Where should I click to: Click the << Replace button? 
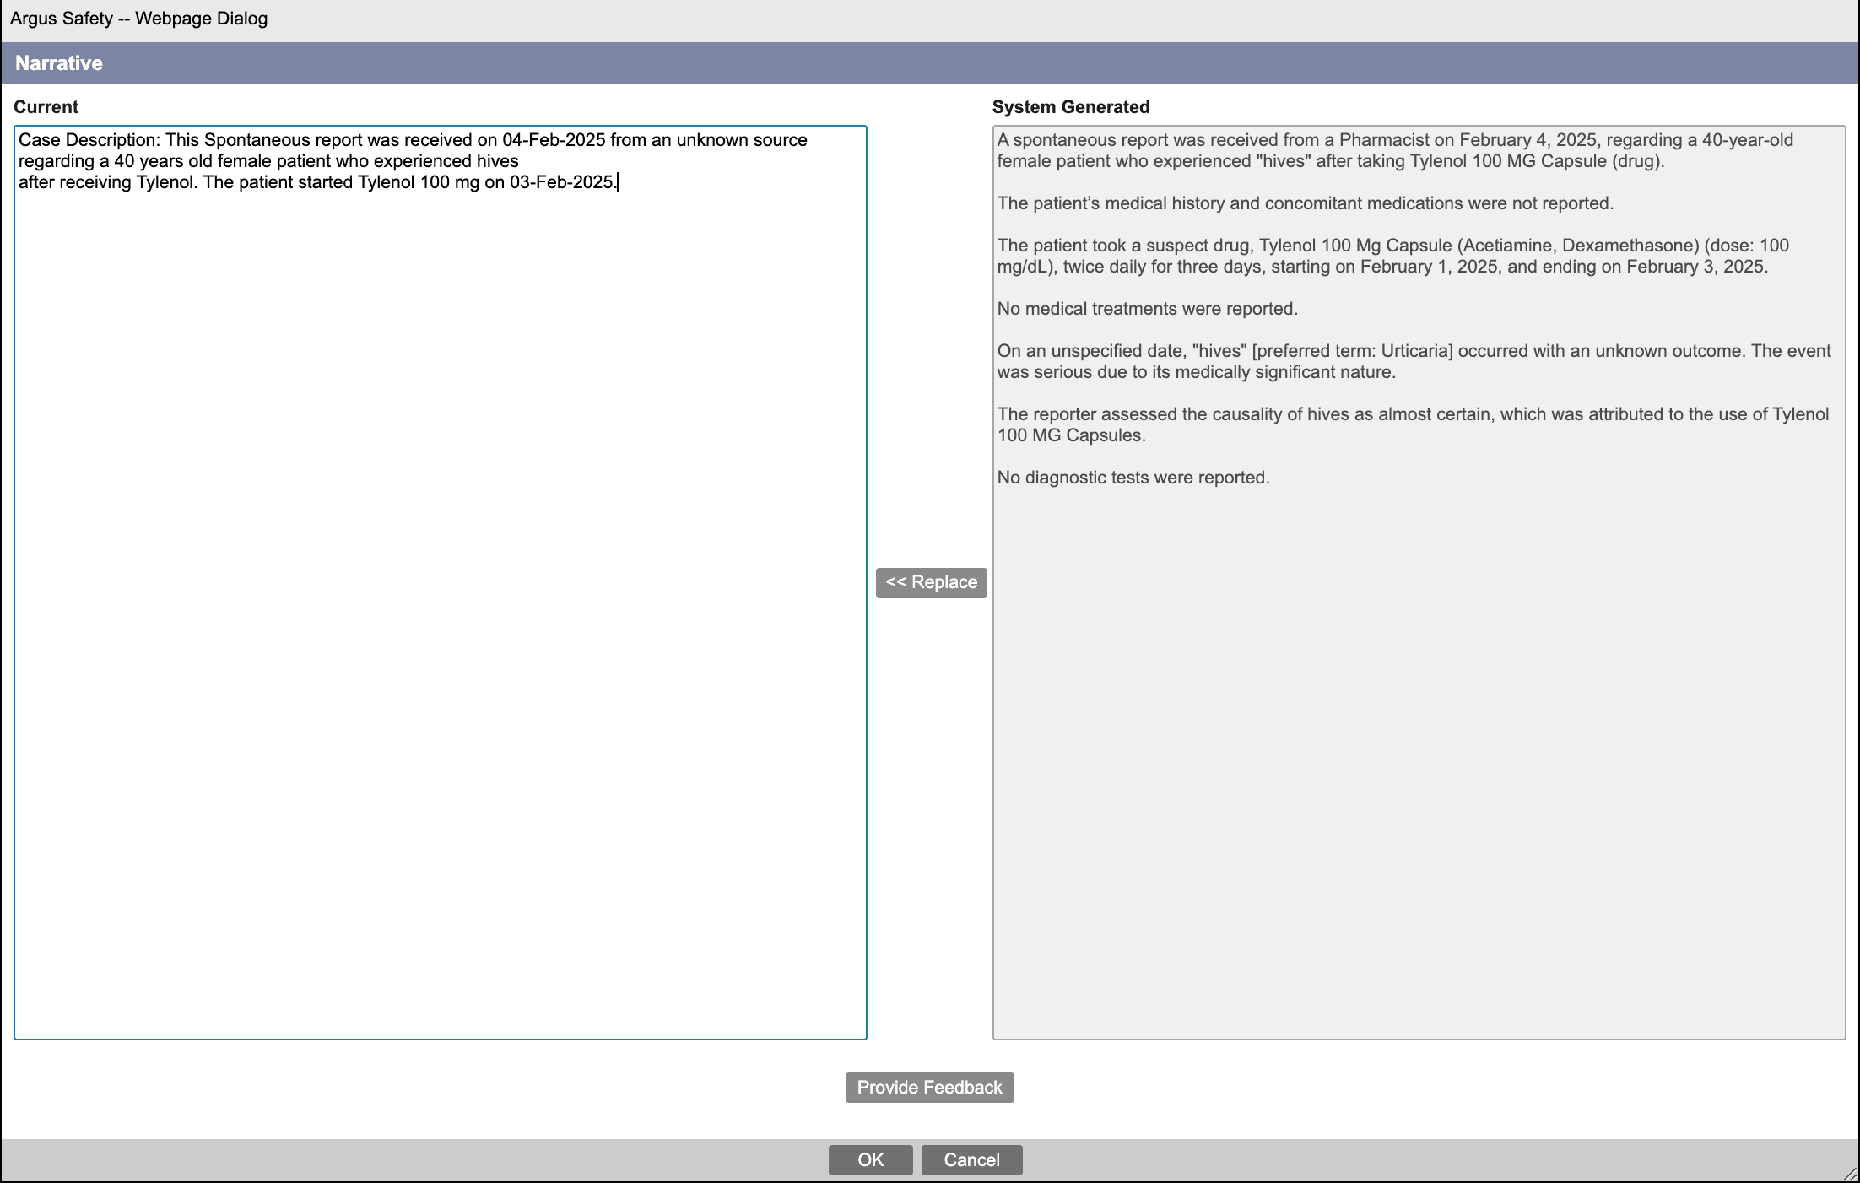931,582
